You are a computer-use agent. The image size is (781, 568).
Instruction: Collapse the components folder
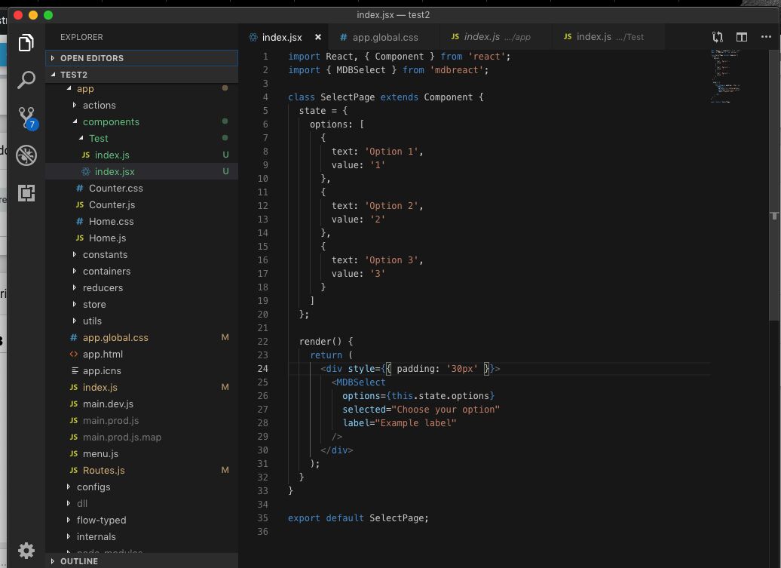pos(142,122)
